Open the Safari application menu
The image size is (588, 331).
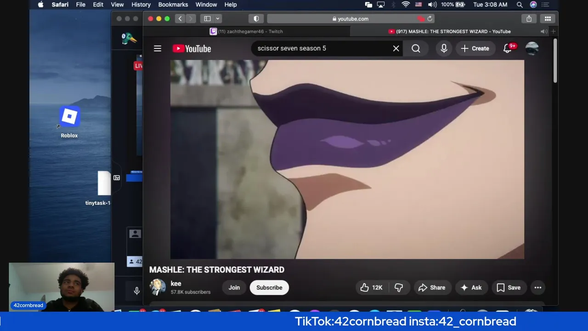(60, 5)
